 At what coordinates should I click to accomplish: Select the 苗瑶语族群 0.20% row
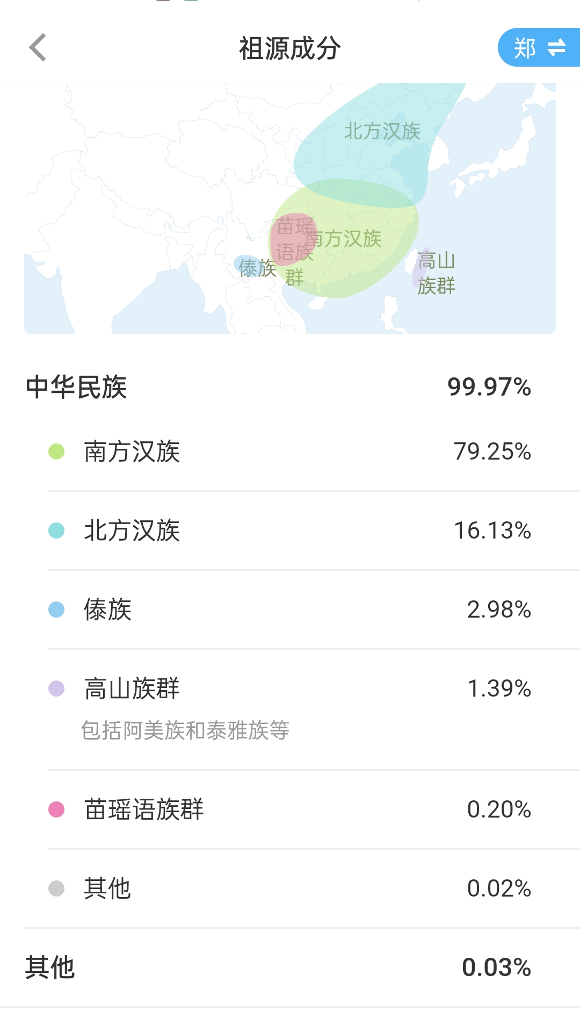pyautogui.click(x=290, y=809)
